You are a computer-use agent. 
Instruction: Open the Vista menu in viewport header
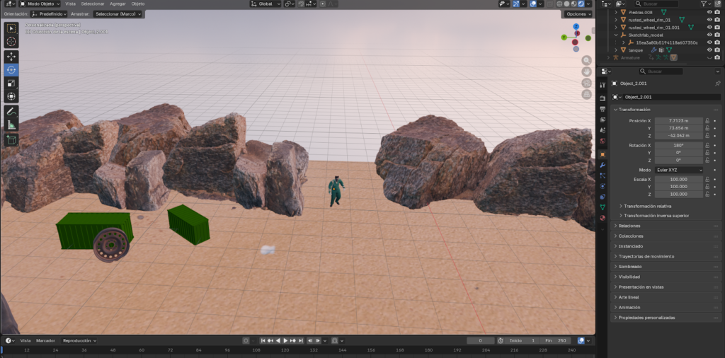coord(70,4)
